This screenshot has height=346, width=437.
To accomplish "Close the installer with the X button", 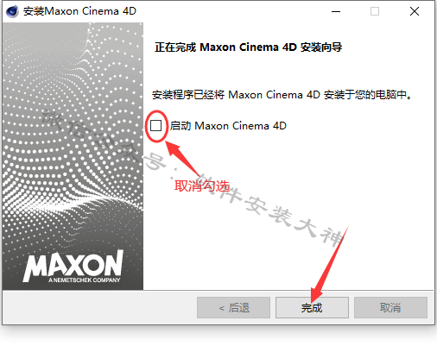I will pos(415,11).
